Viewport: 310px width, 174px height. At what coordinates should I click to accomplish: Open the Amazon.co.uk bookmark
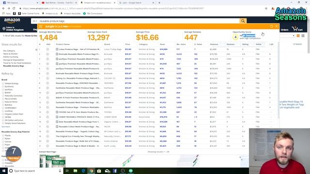(50, 14)
